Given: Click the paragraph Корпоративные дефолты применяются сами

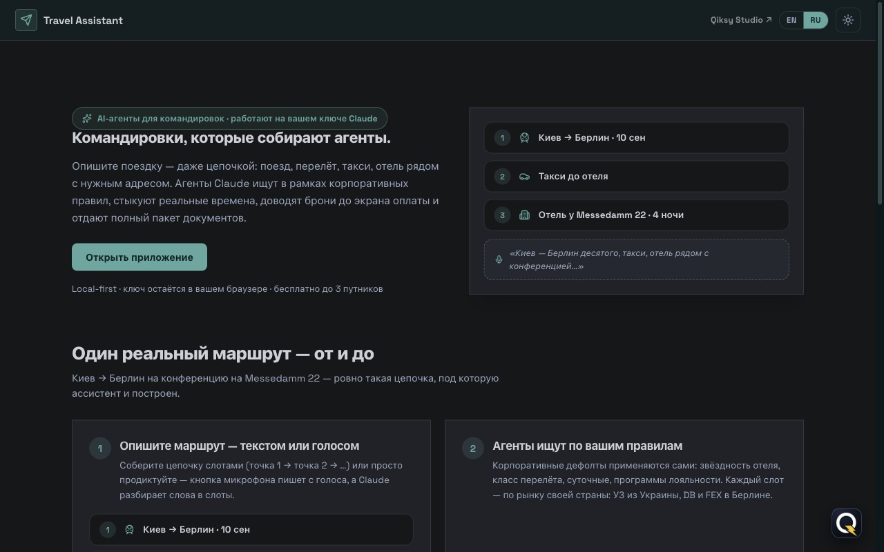Looking at the screenshot, I should pyautogui.click(x=638, y=480).
